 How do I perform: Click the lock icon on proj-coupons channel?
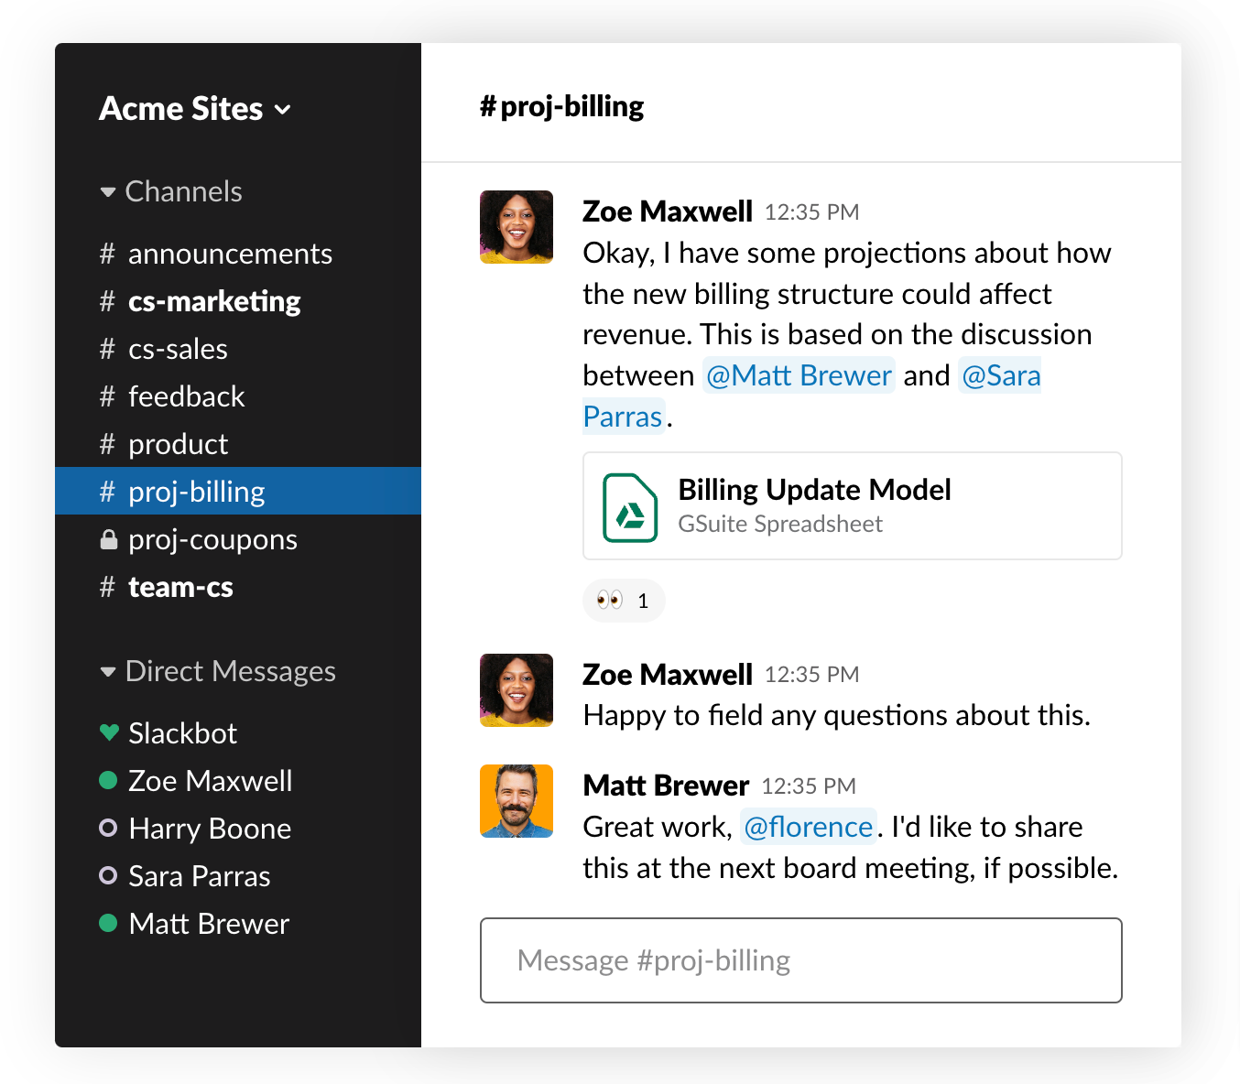point(107,539)
